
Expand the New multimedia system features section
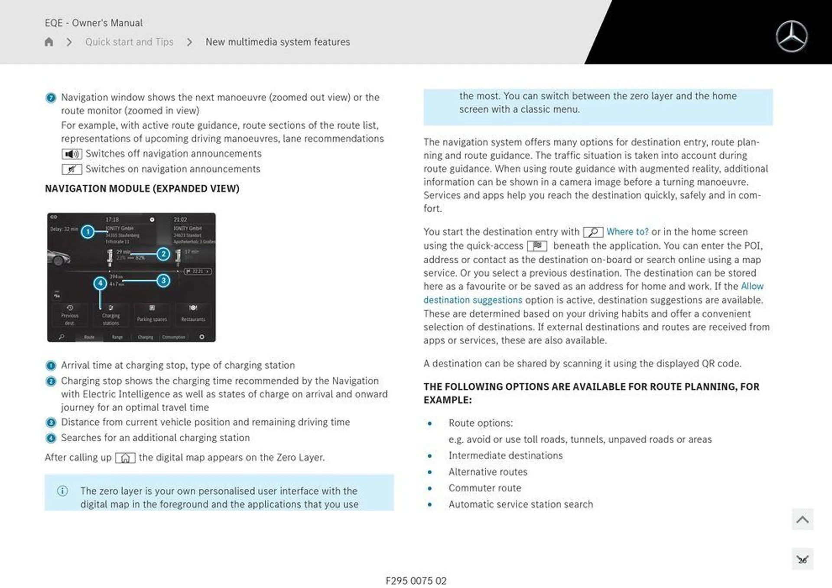[x=277, y=42]
